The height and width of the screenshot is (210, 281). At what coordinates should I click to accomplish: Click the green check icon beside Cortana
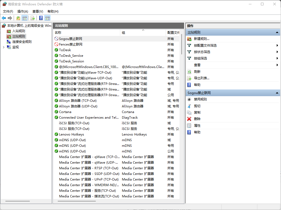point(56,112)
